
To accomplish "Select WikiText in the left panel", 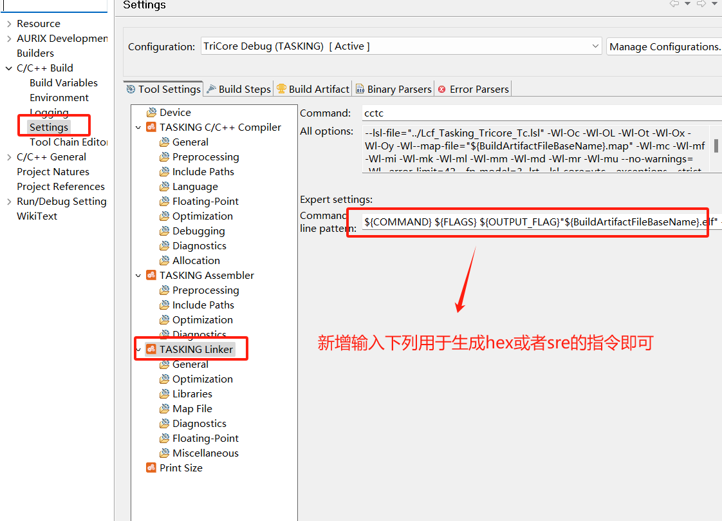I will pyautogui.click(x=36, y=216).
